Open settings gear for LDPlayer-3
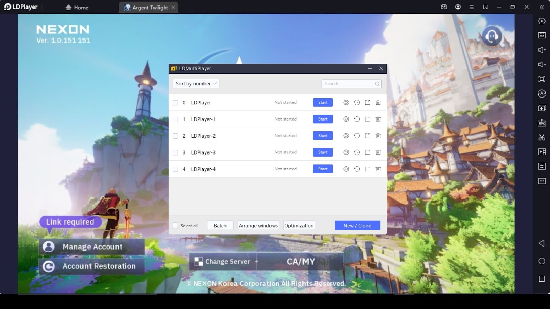The image size is (550, 309). (346, 152)
